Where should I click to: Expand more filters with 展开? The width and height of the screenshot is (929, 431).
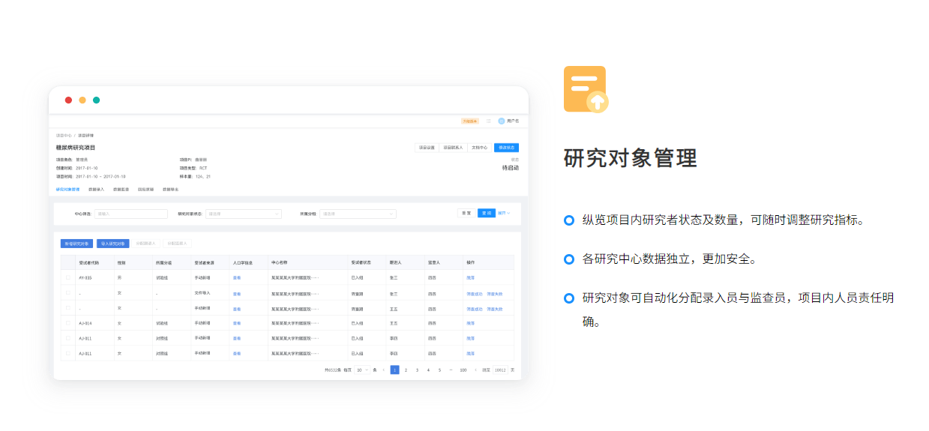504,213
